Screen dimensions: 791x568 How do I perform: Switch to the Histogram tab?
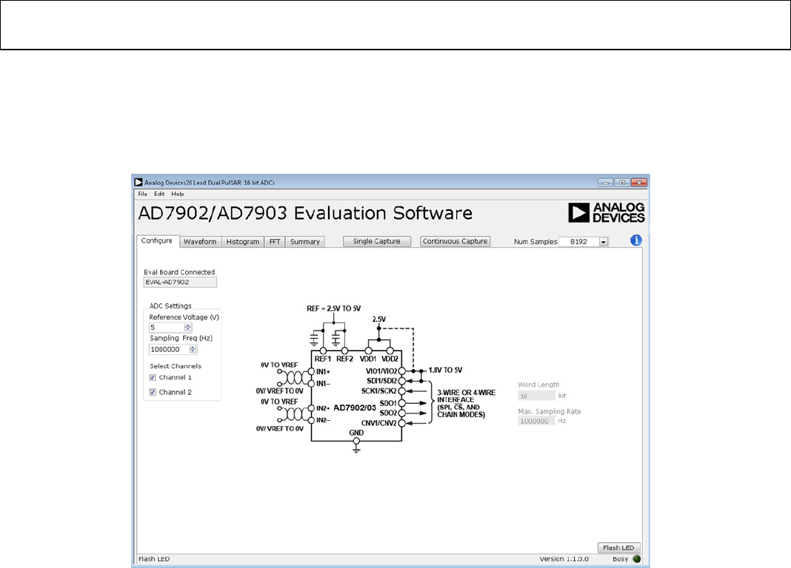(242, 241)
